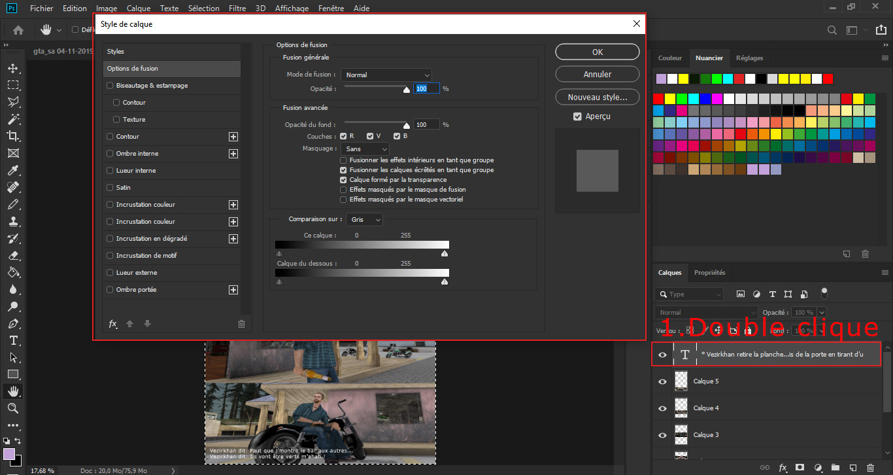The image size is (893, 475).
Task: Enable the Ombre portée checkbox
Action: tap(110, 289)
